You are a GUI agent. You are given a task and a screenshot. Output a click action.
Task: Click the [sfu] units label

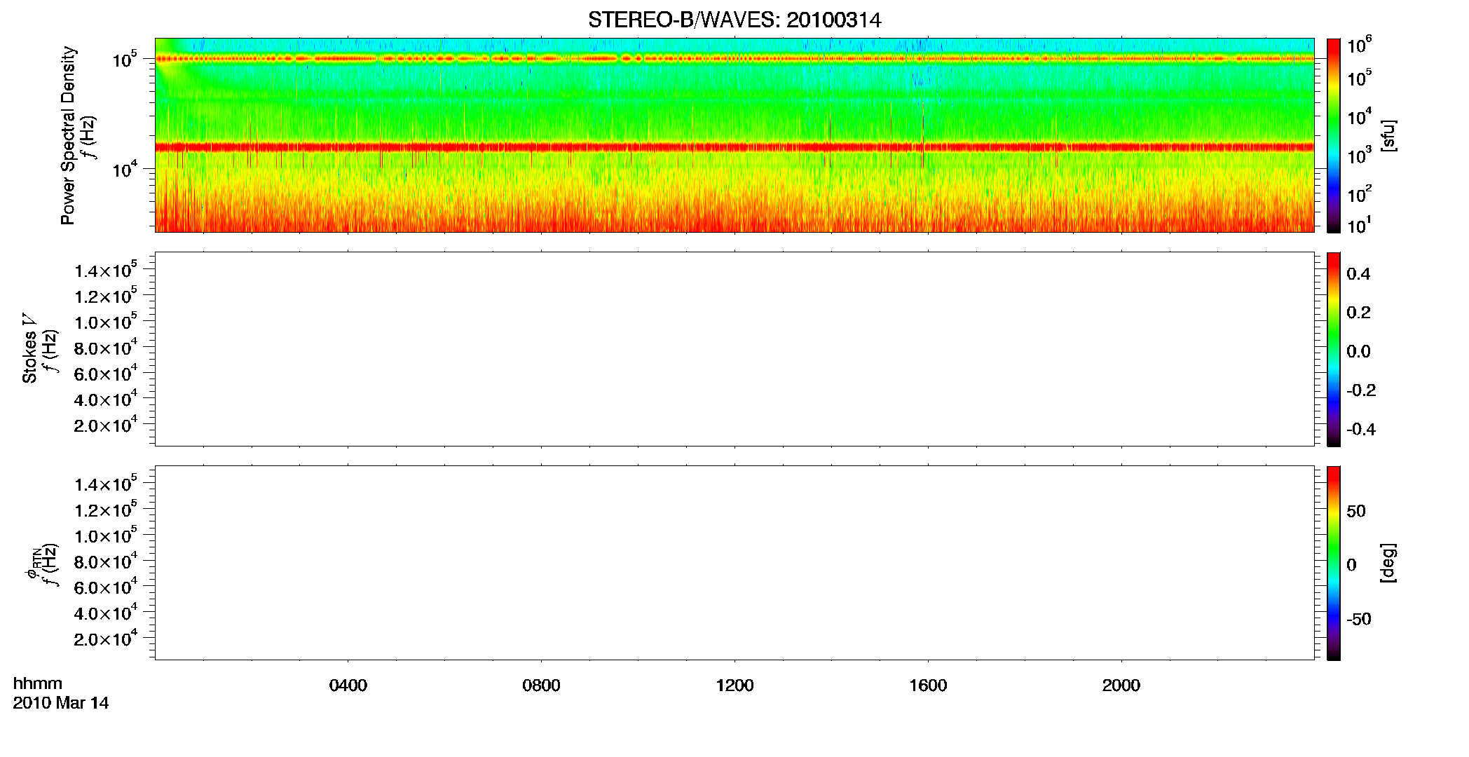tap(1388, 135)
